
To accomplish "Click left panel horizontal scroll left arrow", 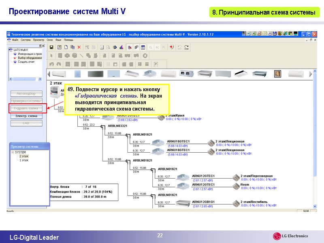I will [11, 79].
